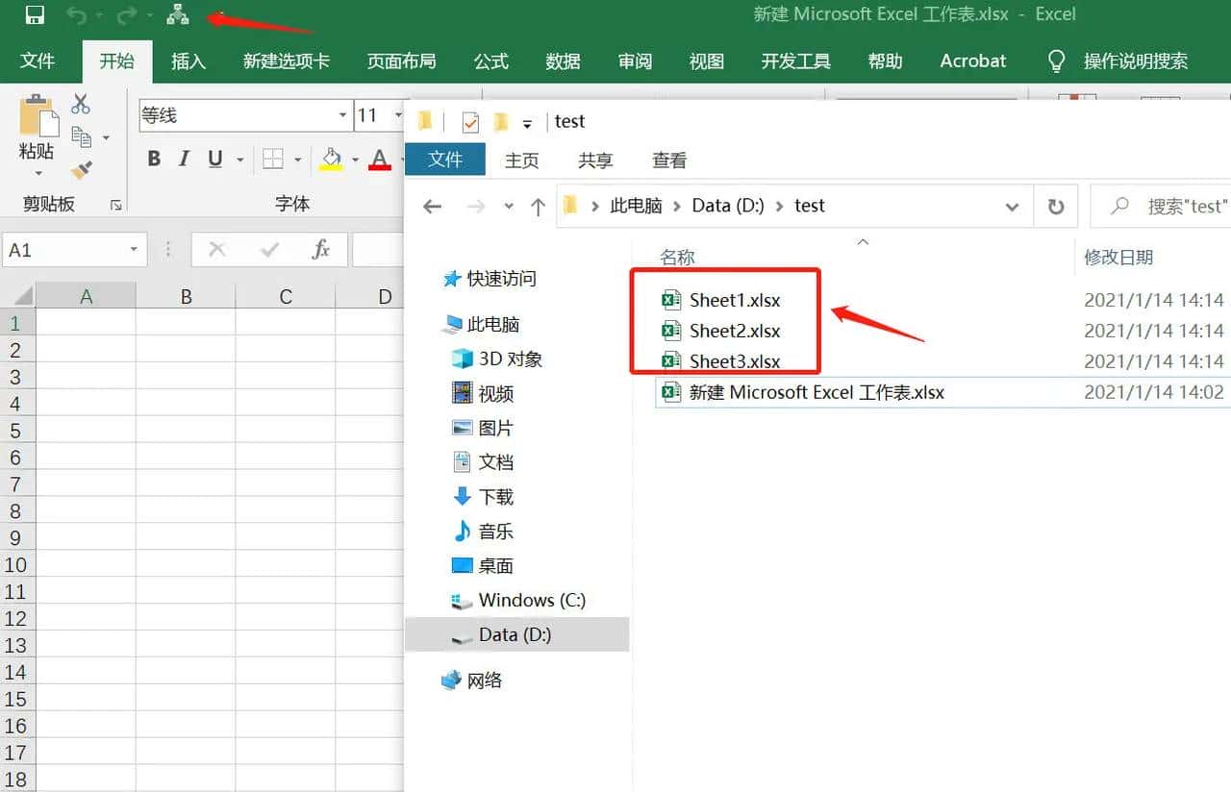Select the Format Painter brush icon
The image size is (1231, 792).
tap(83, 170)
